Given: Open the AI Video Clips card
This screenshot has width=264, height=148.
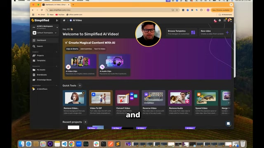Looking at the screenshot, I should pyautogui.click(x=81, y=65).
